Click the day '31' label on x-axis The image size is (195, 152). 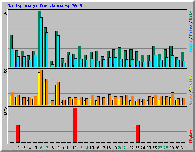tap(183, 148)
